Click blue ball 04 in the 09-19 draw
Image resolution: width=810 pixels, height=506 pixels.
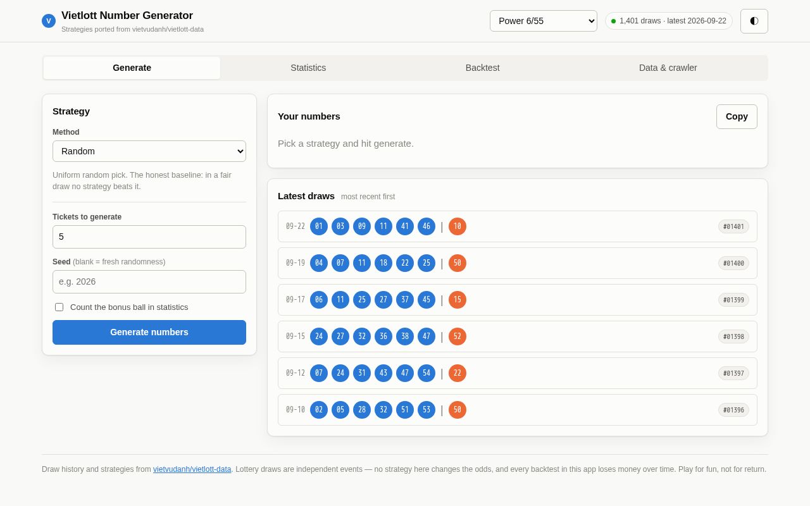click(319, 263)
